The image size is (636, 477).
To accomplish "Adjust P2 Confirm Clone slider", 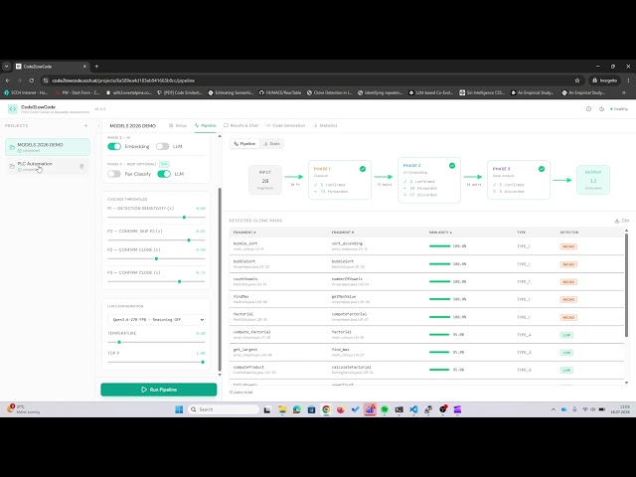I will click(x=156, y=258).
